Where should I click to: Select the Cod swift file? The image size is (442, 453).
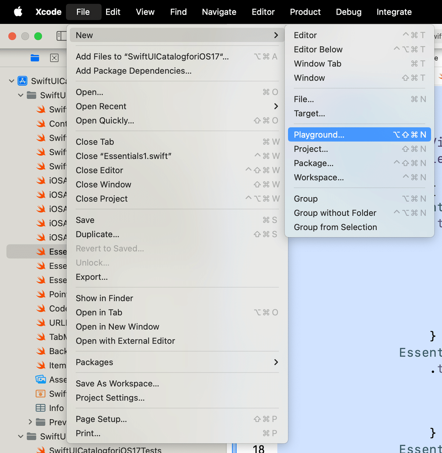pyautogui.click(x=52, y=308)
